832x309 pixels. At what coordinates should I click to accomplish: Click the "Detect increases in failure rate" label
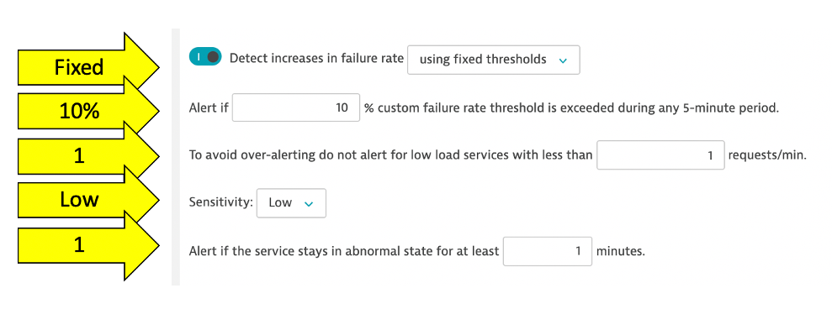317,59
